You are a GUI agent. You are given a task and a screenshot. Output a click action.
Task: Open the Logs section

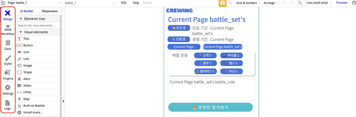(x=8, y=105)
